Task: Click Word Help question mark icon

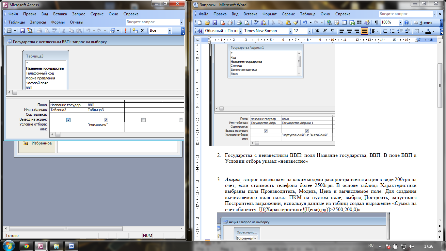Action: [406, 23]
